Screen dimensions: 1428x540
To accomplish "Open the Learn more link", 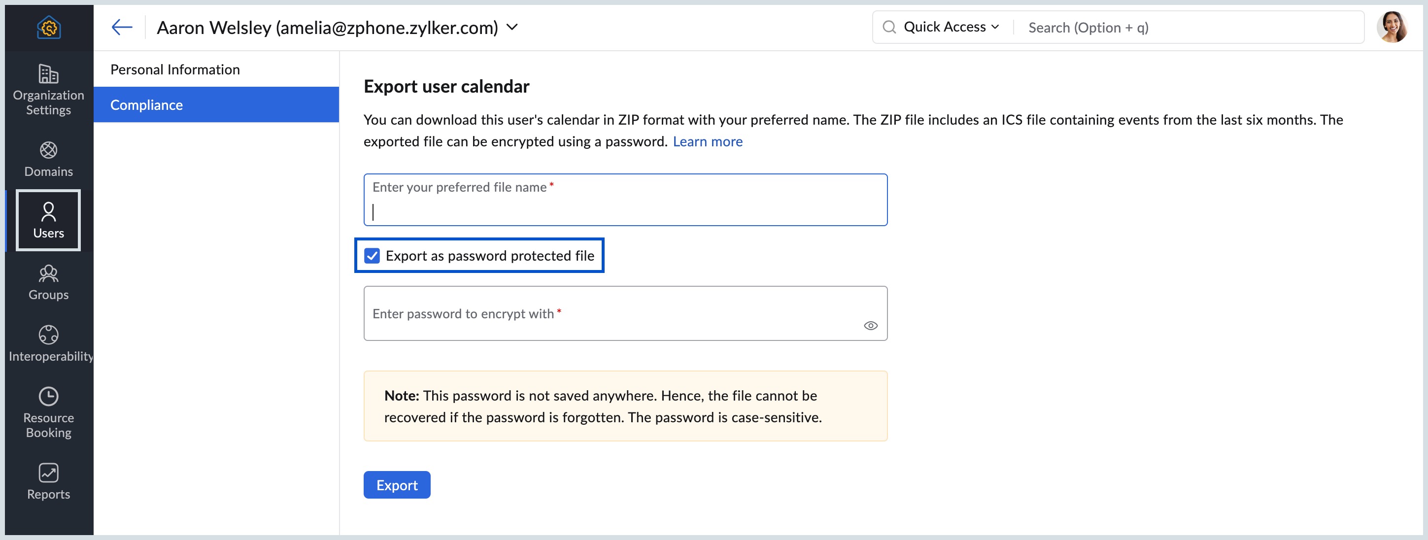I will [x=708, y=141].
